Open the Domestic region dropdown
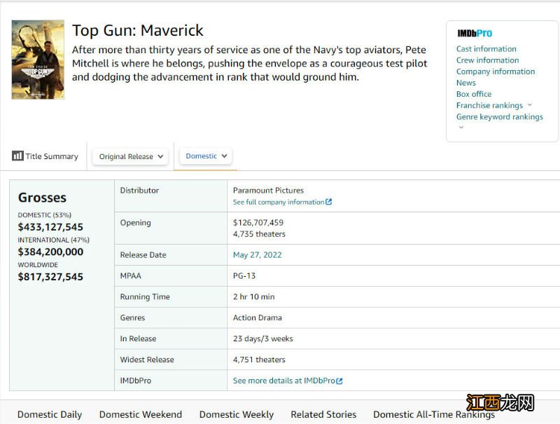The image size is (560, 424). point(206,156)
